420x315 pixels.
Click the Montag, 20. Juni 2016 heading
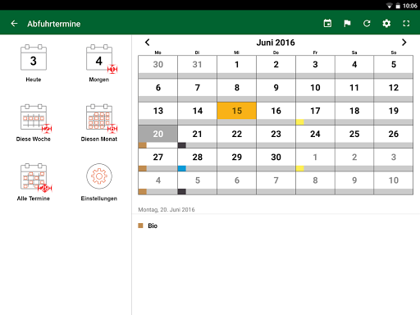[167, 210]
